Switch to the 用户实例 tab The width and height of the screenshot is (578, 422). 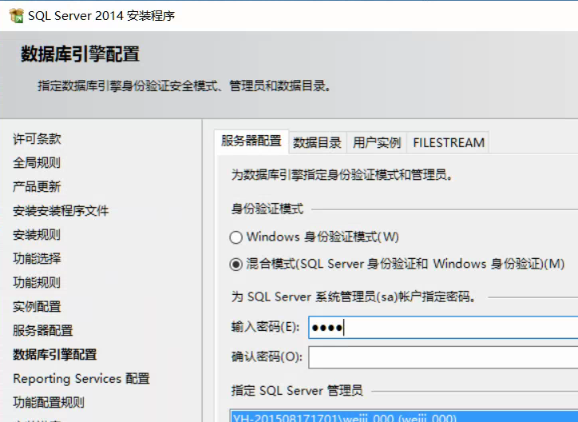click(377, 142)
